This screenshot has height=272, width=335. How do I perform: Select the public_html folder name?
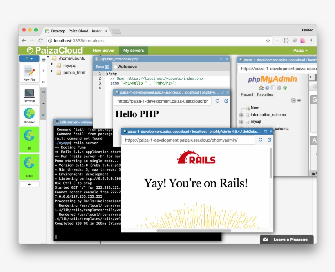[x=74, y=73]
